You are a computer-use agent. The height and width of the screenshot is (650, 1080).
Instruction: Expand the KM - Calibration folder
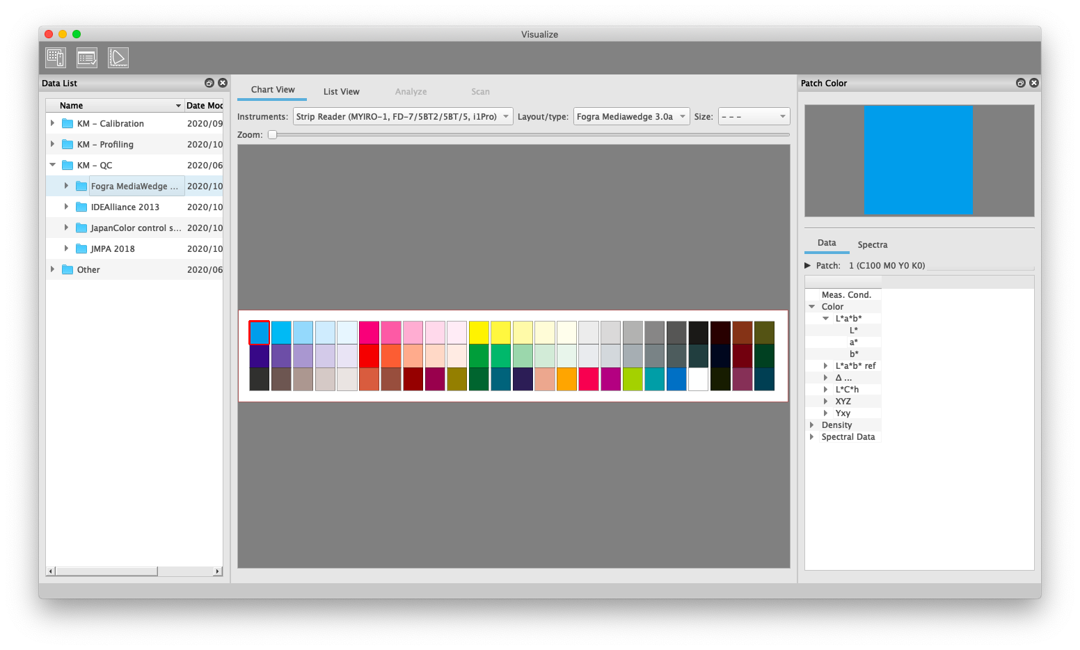52,123
